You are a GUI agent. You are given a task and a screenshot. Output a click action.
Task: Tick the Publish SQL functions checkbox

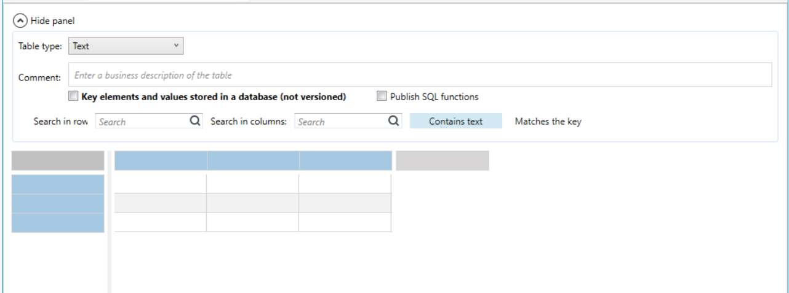coord(382,96)
